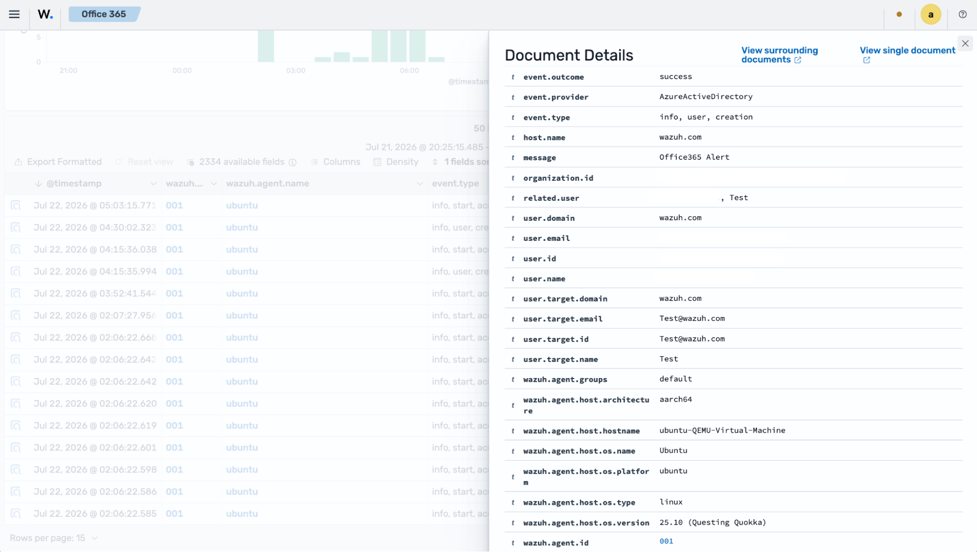Expand @timestamp column header dropdown chevron
Screen dimensions: 977x552
(x=153, y=184)
